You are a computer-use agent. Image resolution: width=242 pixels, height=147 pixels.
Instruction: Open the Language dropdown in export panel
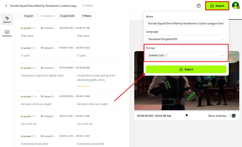[x=186, y=39]
